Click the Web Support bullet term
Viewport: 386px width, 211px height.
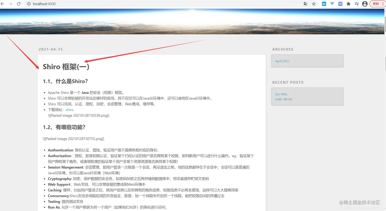[x=59, y=184]
